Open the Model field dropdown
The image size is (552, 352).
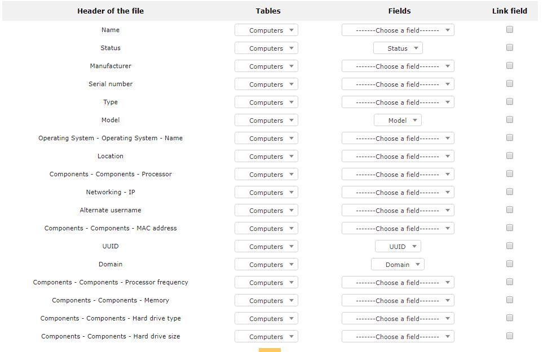pos(398,121)
